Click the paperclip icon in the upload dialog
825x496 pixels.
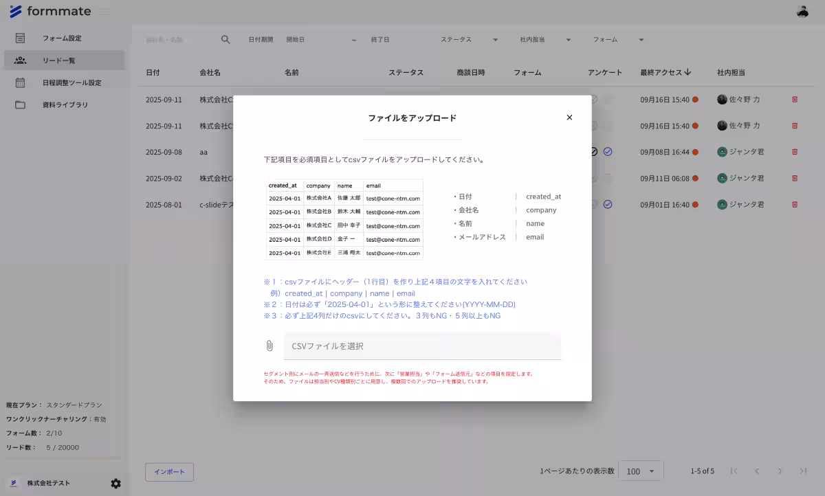pyautogui.click(x=269, y=346)
